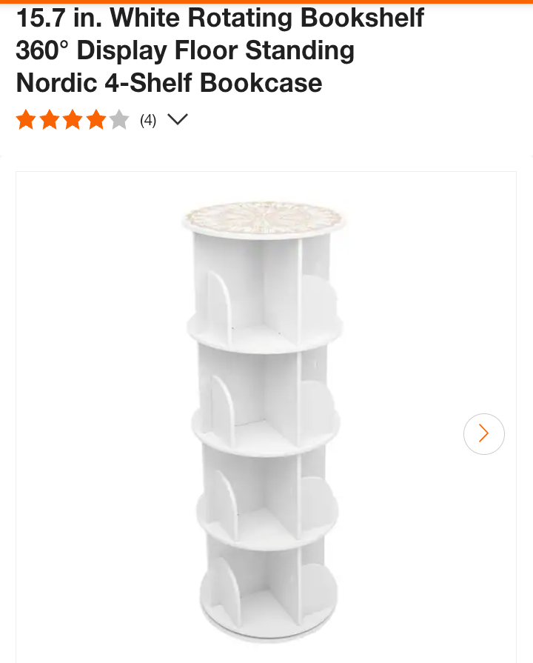This screenshot has height=663, width=533.
Task: Select the second orange rating star
Action: click(50, 120)
